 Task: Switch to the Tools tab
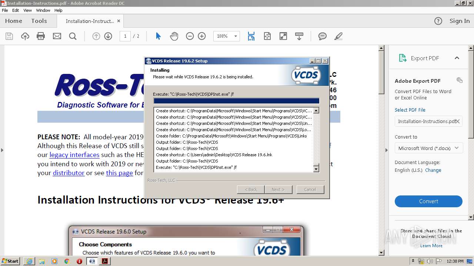39,21
